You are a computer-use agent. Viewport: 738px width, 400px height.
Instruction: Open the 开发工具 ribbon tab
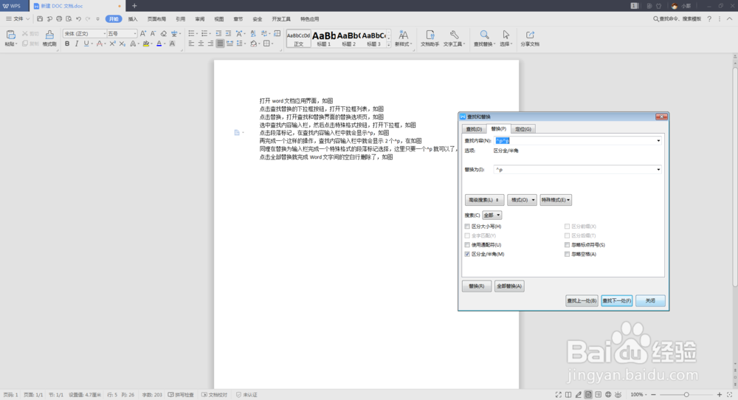point(281,19)
